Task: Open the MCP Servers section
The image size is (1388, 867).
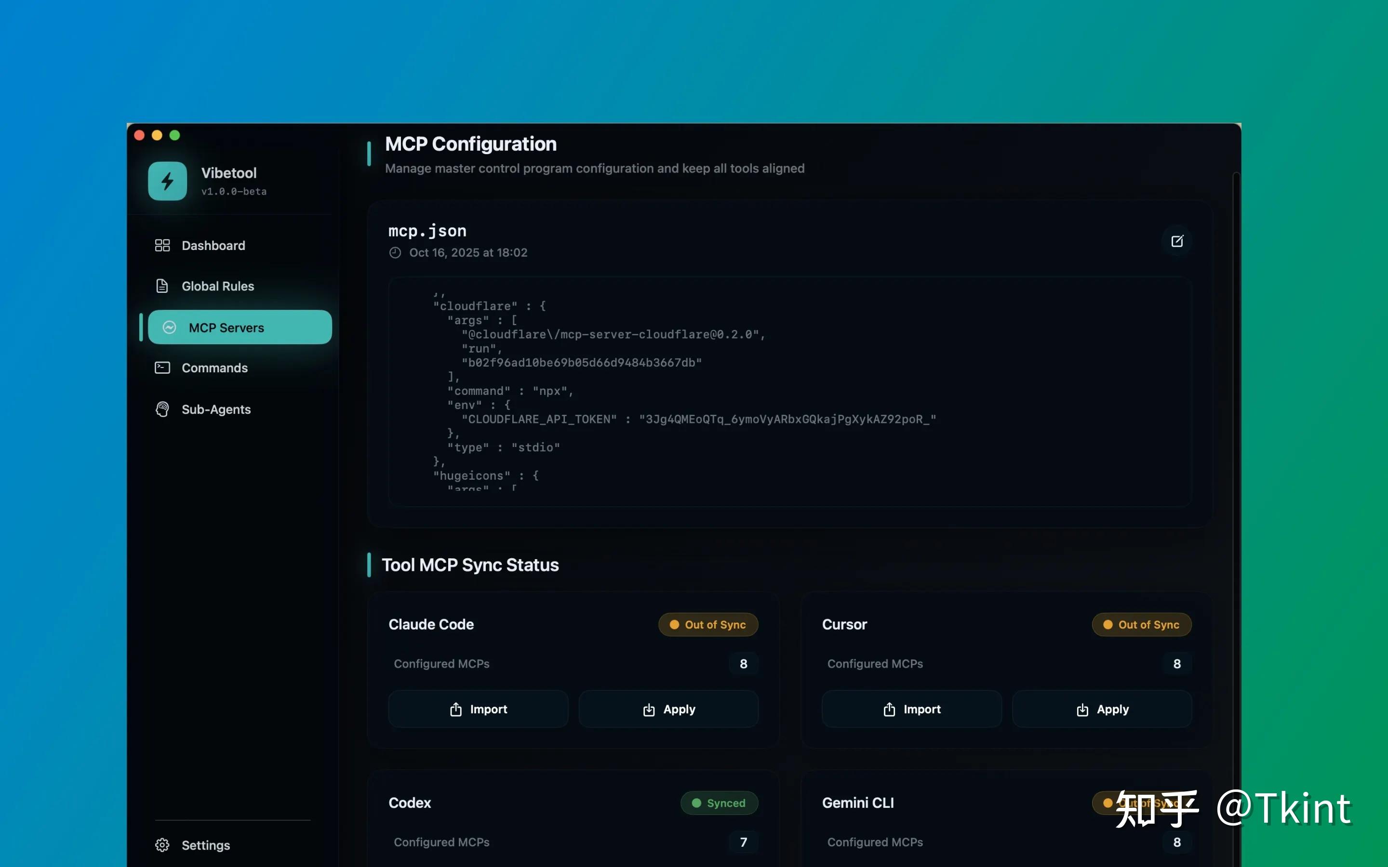Action: 240,328
